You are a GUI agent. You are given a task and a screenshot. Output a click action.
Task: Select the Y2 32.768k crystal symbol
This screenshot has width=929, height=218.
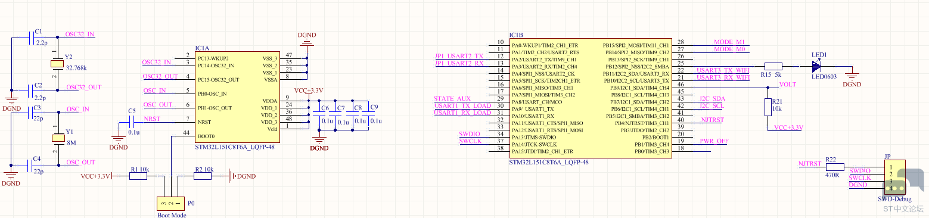57,64
